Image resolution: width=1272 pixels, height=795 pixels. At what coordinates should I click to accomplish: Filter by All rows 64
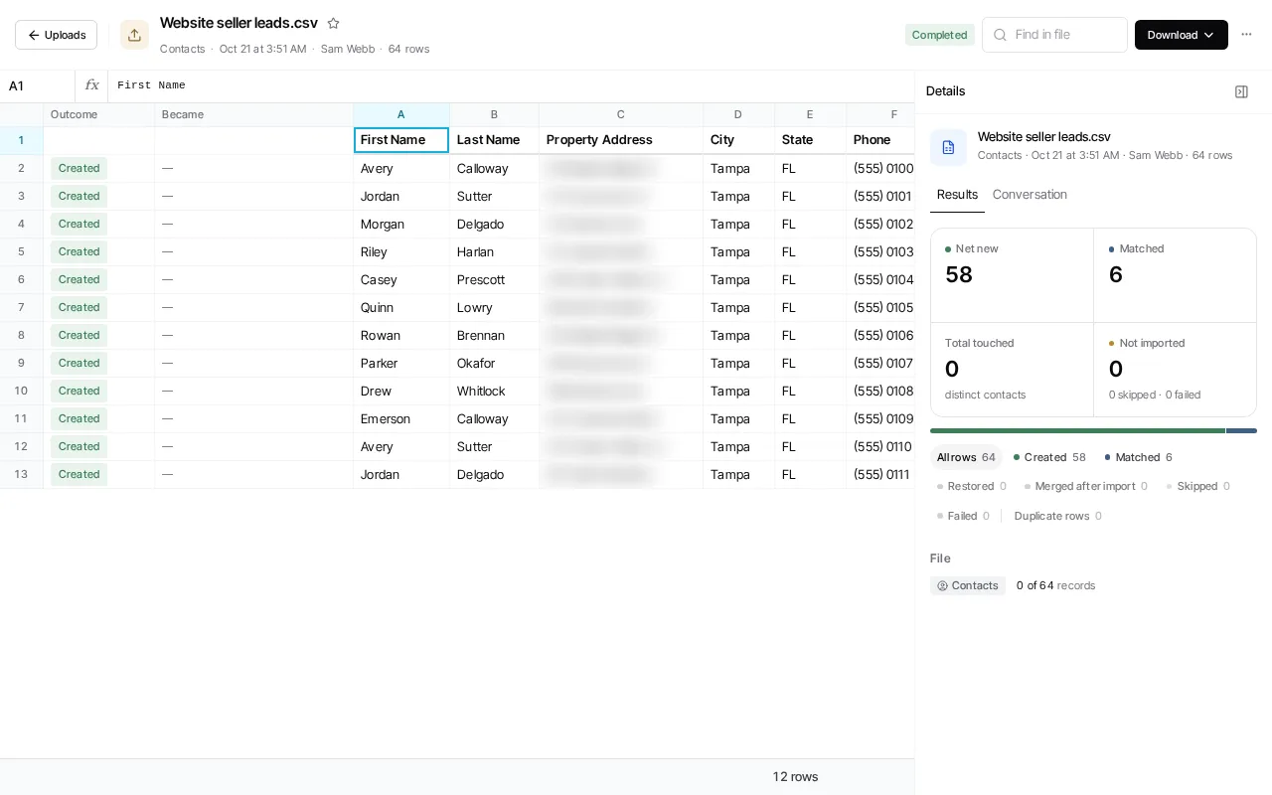[966, 457]
